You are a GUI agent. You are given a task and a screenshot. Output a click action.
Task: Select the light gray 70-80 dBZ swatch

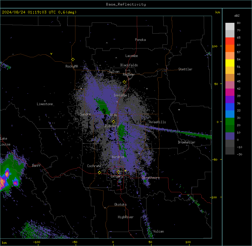pyautogui.click(x=230, y=27)
